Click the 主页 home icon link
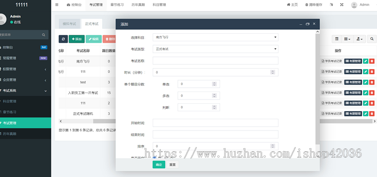 (292, 5)
